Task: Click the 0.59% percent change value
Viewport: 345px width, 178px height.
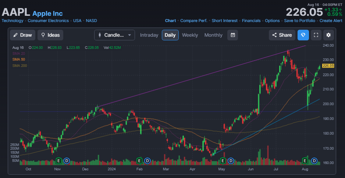Action: [335, 14]
